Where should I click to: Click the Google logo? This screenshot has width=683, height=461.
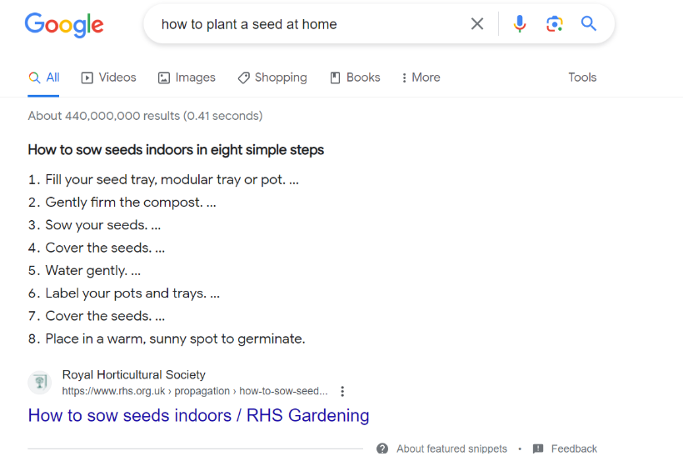(64, 24)
